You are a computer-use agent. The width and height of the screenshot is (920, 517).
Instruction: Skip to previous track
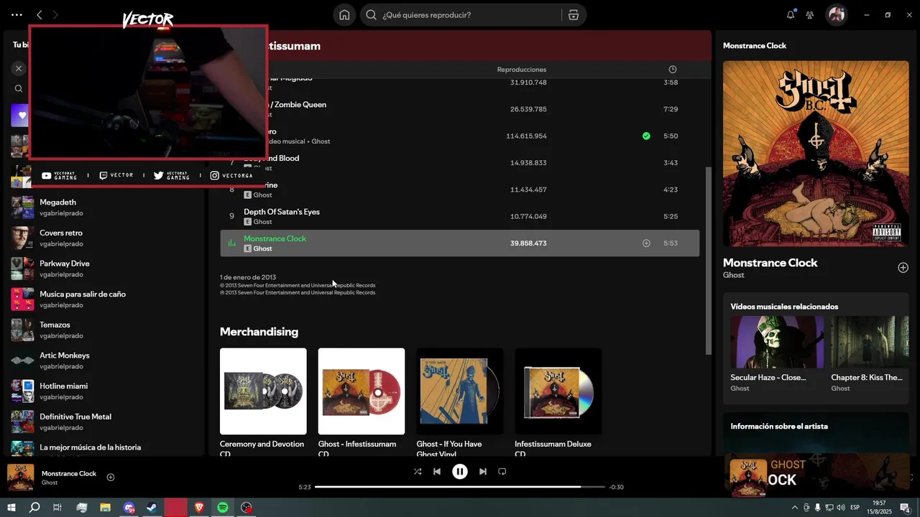tap(437, 472)
